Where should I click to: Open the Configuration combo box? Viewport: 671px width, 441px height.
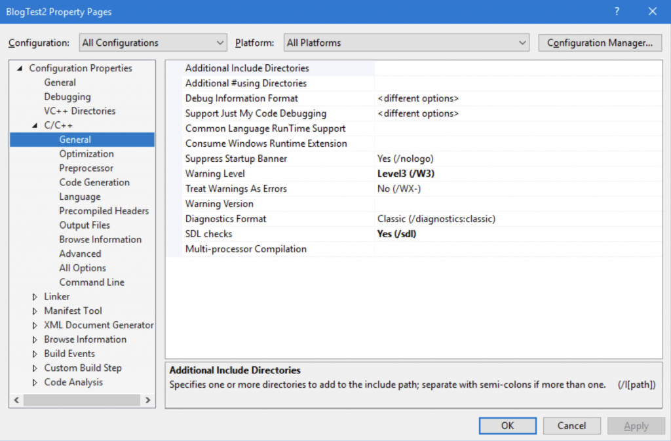[x=221, y=43]
